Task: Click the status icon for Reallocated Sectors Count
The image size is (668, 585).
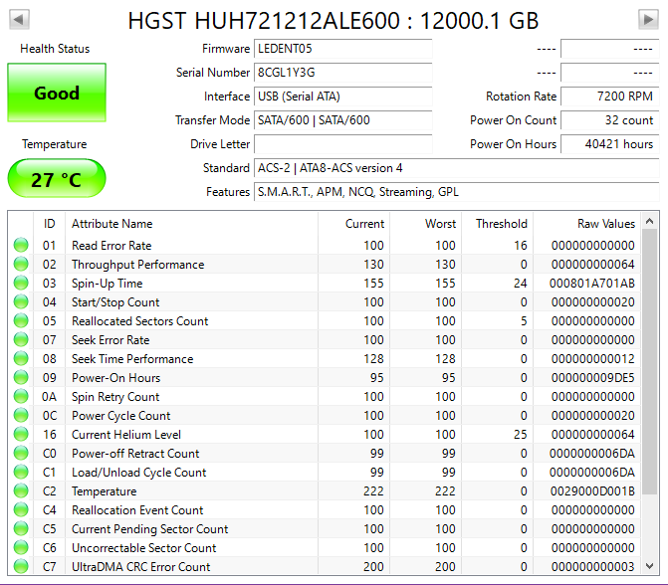Action: click(20, 321)
